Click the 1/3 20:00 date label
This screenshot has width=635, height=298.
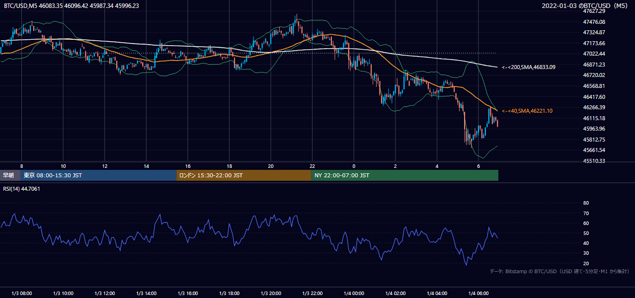click(x=271, y=294)
